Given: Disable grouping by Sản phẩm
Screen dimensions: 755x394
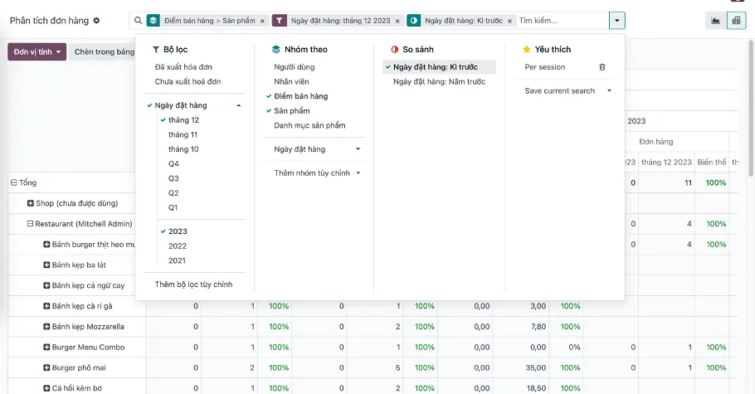Looking at the screenshot, I should [292, 111].
